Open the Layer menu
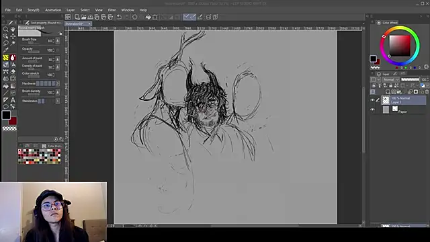 point(71,10)
